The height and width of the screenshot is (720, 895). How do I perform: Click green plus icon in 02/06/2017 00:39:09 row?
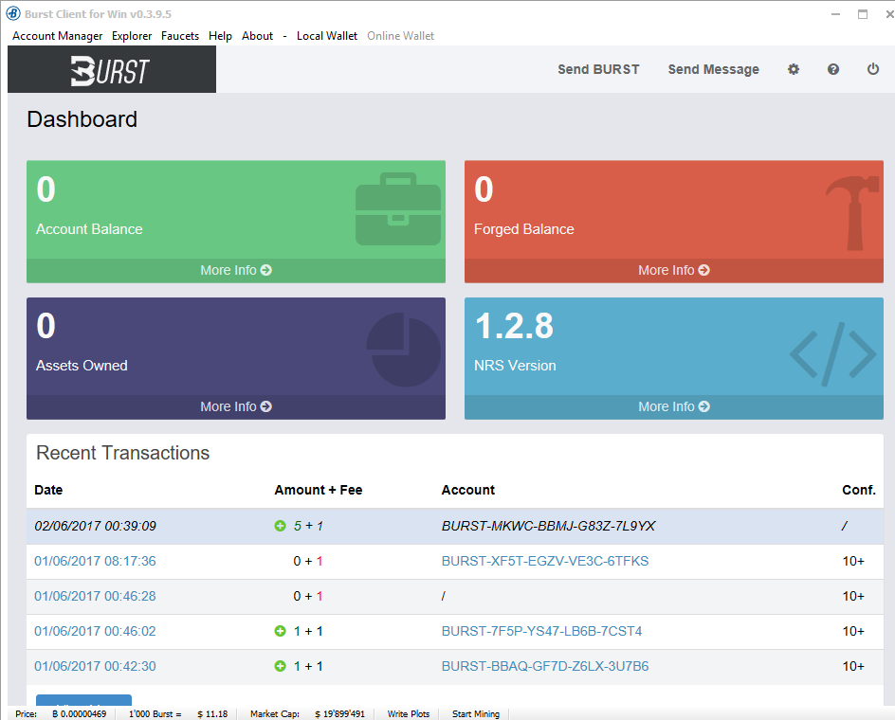pyautogui.click(x=280, y=526)
